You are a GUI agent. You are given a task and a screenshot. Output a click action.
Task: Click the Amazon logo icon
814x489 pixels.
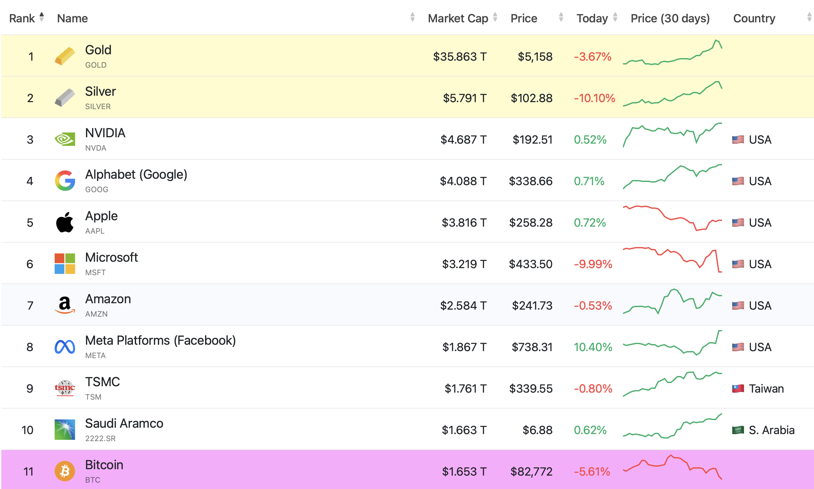pos(65,305)
